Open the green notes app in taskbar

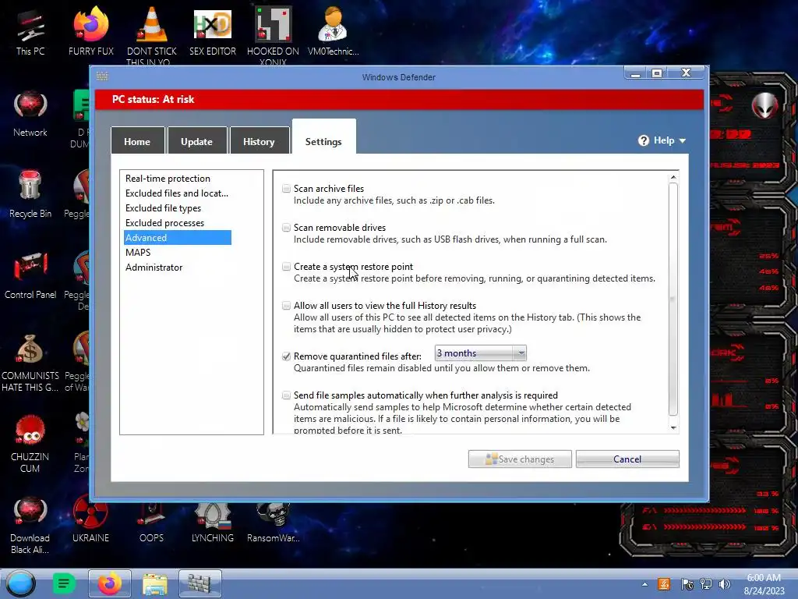pos(64,583)
